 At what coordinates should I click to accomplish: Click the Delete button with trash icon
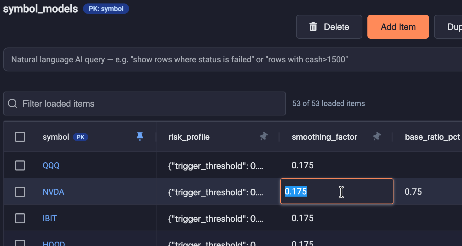point(329,27)
